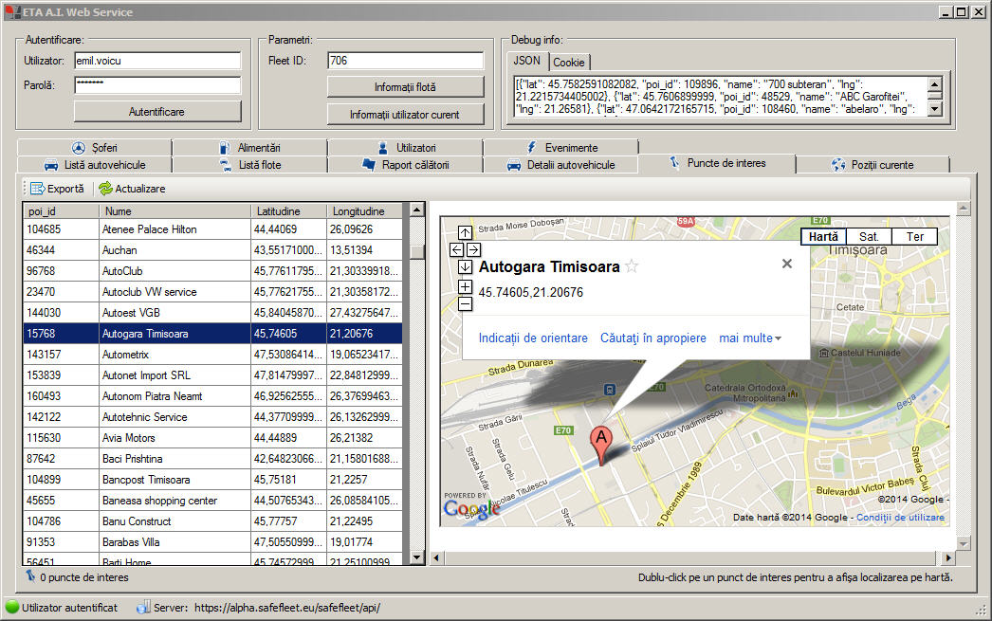
Task: Focus the Fleet ID input field
Action: click(406, 61)
